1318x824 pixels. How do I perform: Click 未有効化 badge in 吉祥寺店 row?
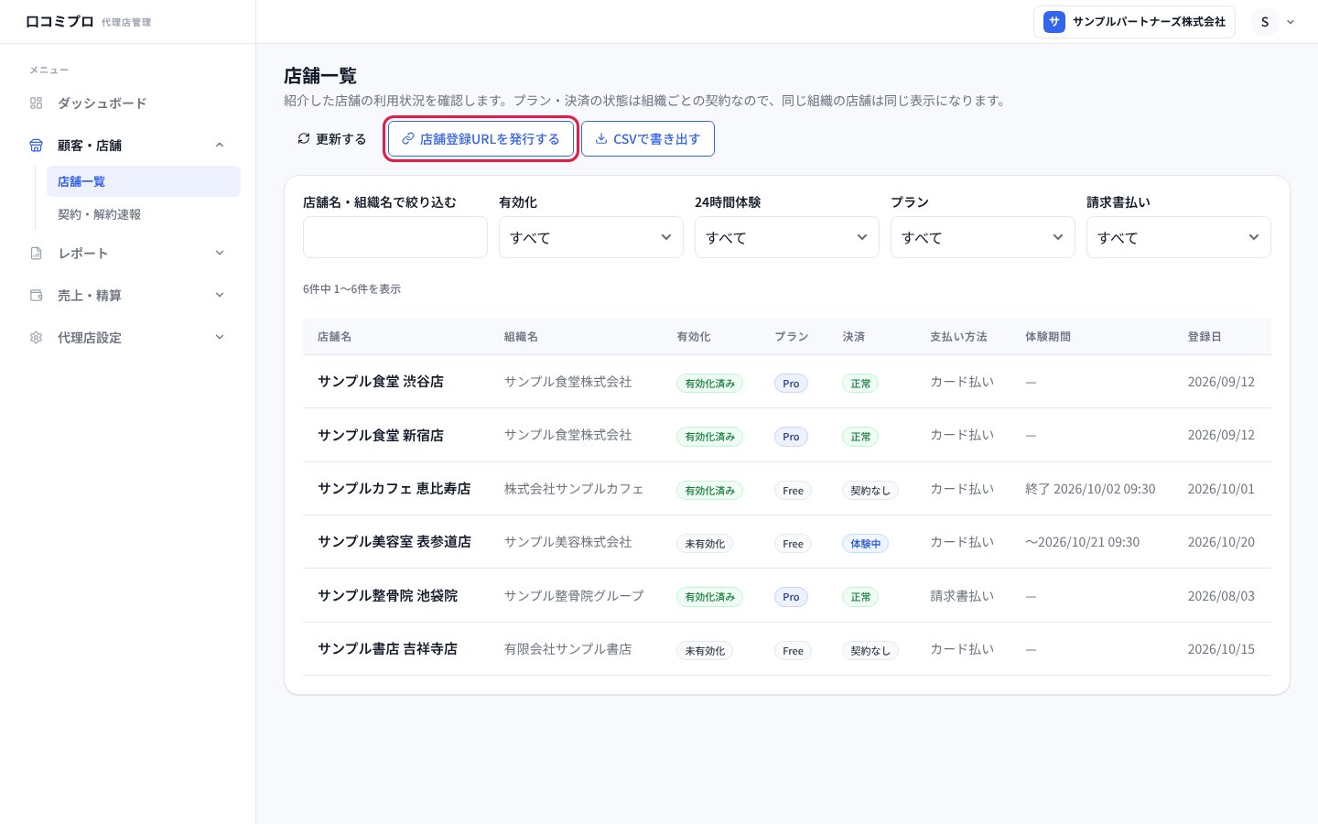click(x=705, y=651)
